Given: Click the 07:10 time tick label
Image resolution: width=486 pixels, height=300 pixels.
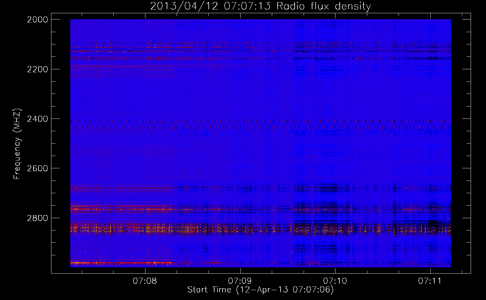Looking at the screenshot, I should click(335, 281).
